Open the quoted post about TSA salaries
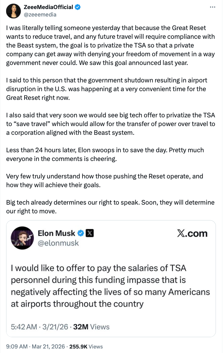 pos(110,286)
